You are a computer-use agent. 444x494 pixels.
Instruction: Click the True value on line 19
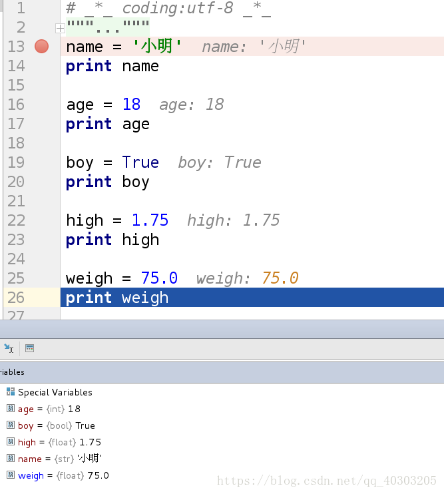[140, 162]
